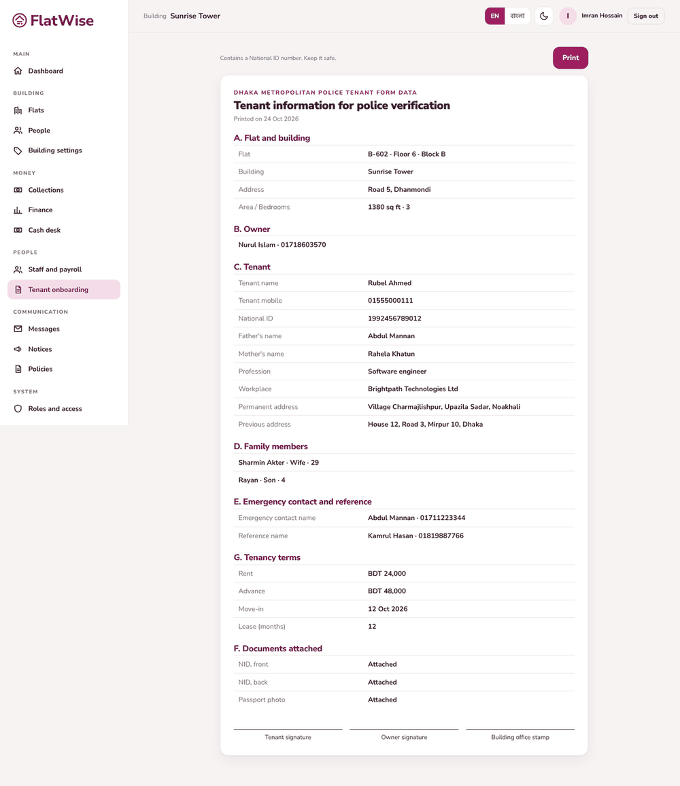This screenshot has height=786, width=680.
Task: Click previous address House 12, Road 3, Mirpur
Action: [x=425, y=424]
